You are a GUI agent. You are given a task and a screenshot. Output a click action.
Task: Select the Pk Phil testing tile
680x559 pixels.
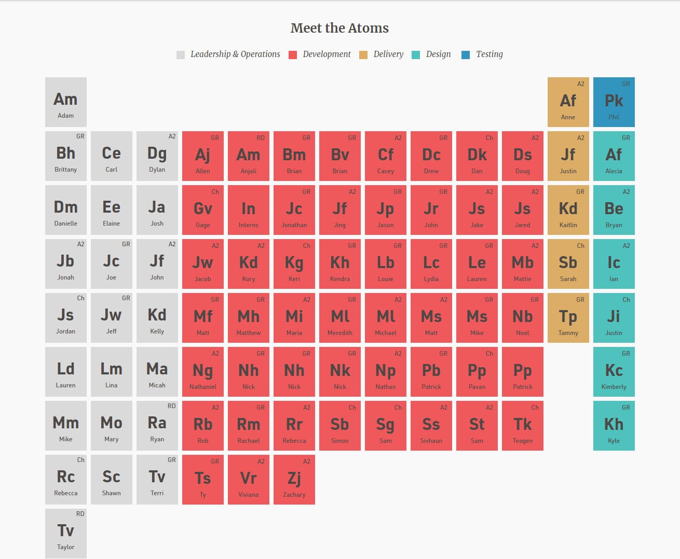[614, 102]
